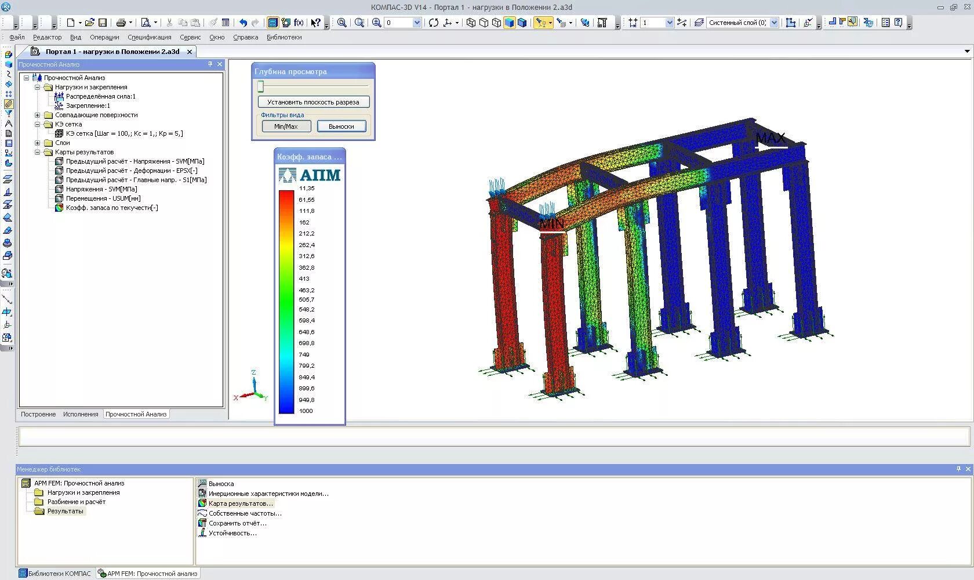The height and width of the screenshot is (580, 974).
Task: Expand the Совпадающие поверхности tree folder
Action: (37, 115)
